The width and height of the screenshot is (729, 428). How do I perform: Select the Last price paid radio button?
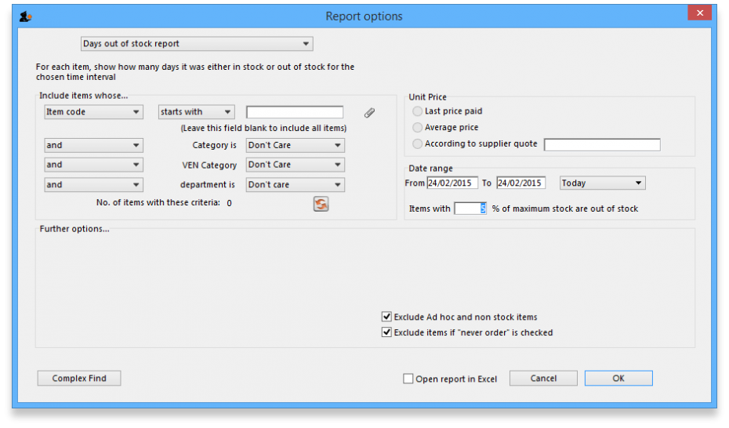point(418,111)
